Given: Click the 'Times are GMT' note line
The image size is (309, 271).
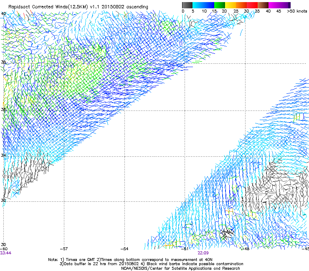Looking at the screenshot, I should [x=130, y=260].
